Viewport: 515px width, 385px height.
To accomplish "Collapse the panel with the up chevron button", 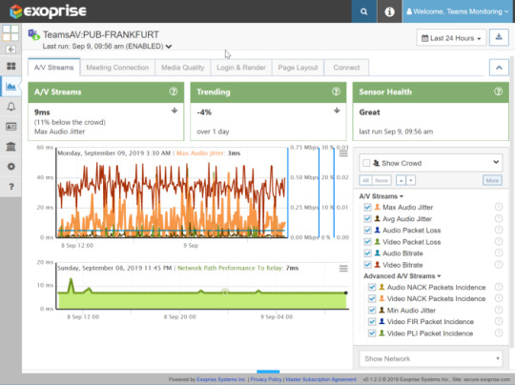I will pyautogui.click(x=499, y=68).
